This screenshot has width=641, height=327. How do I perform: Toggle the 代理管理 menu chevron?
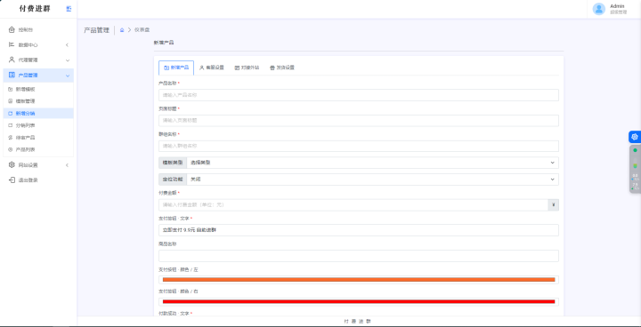(68, 60)
